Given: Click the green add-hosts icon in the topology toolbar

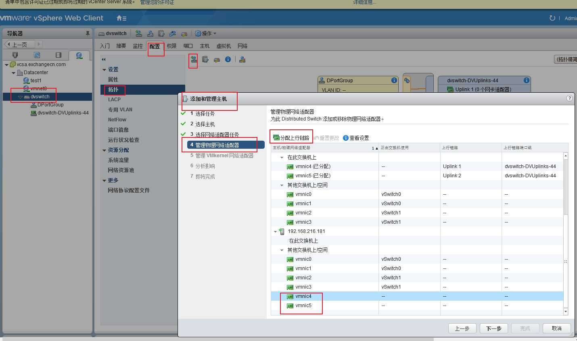Looking at the screenshot, I should (x=194, y=60).
